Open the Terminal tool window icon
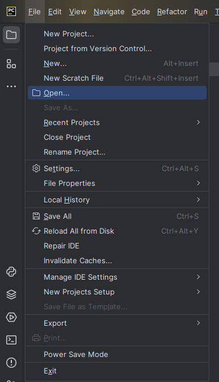219x382 pixels. [11, 340]
